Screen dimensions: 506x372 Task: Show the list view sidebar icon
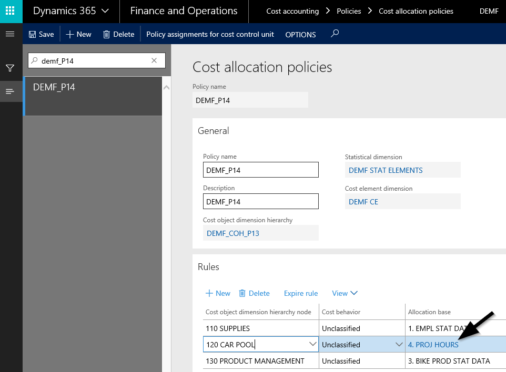tap(9, 91)
